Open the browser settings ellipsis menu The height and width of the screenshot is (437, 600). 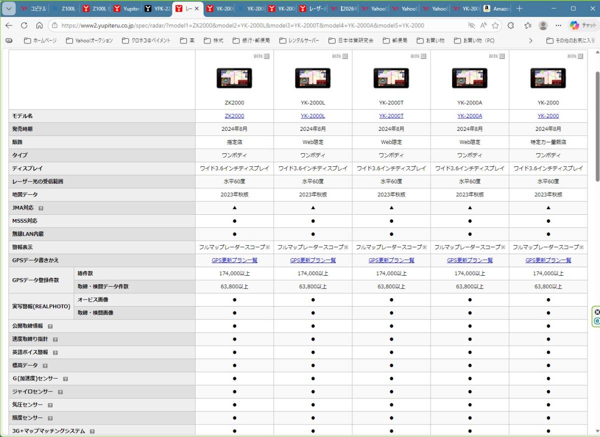click(558, 25)
